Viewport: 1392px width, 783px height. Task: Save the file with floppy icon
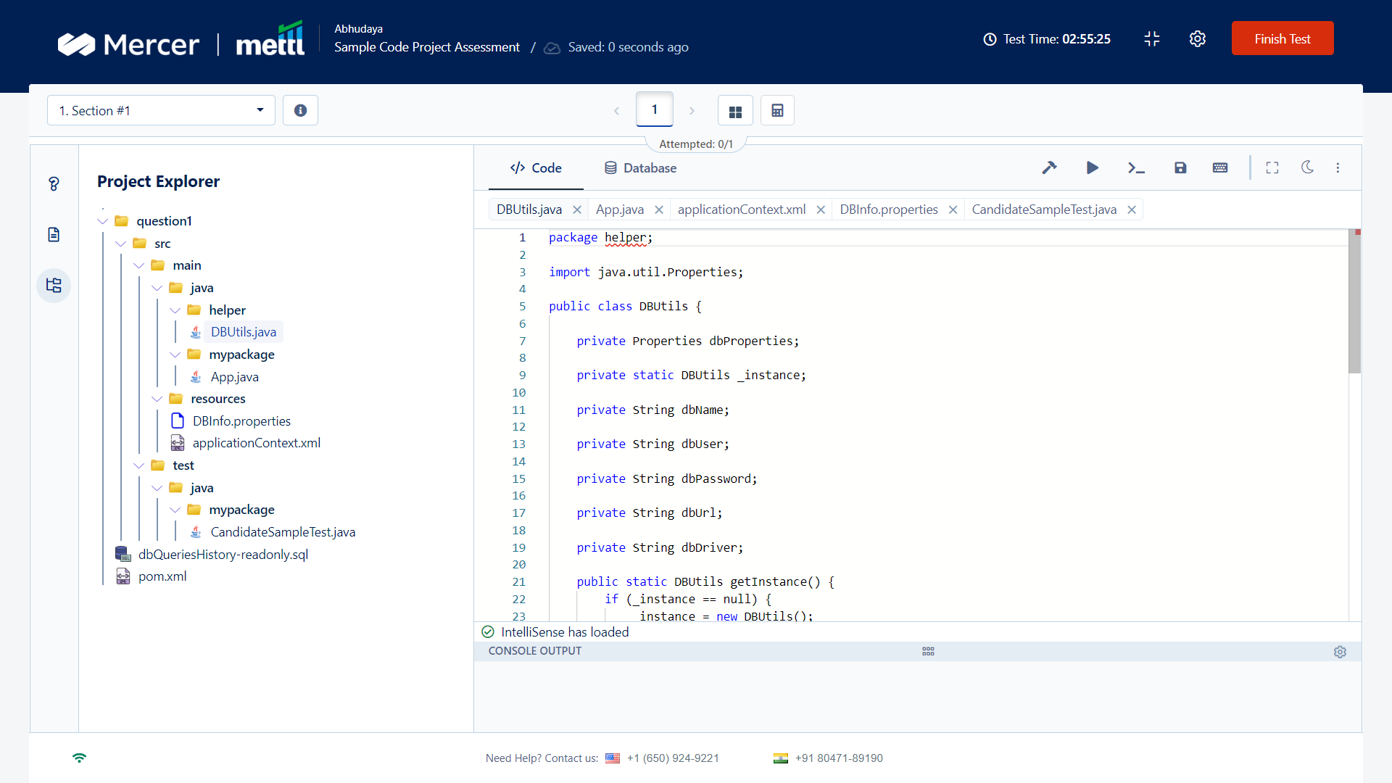pyautogui.click(x=1180, y=167)
